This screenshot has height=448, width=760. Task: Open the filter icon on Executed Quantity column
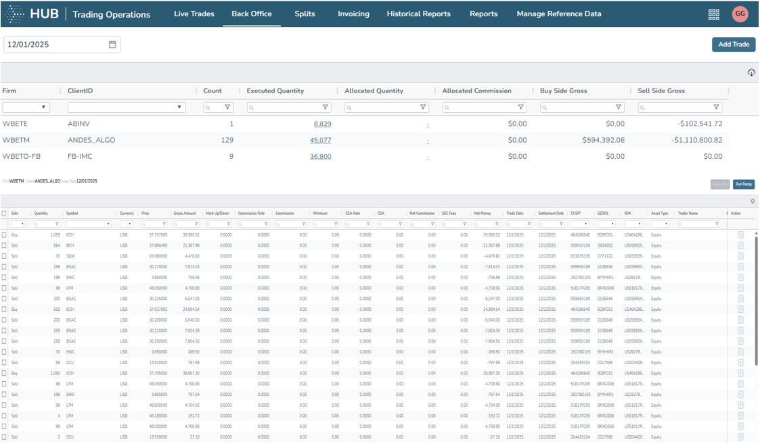click(326, 107)
